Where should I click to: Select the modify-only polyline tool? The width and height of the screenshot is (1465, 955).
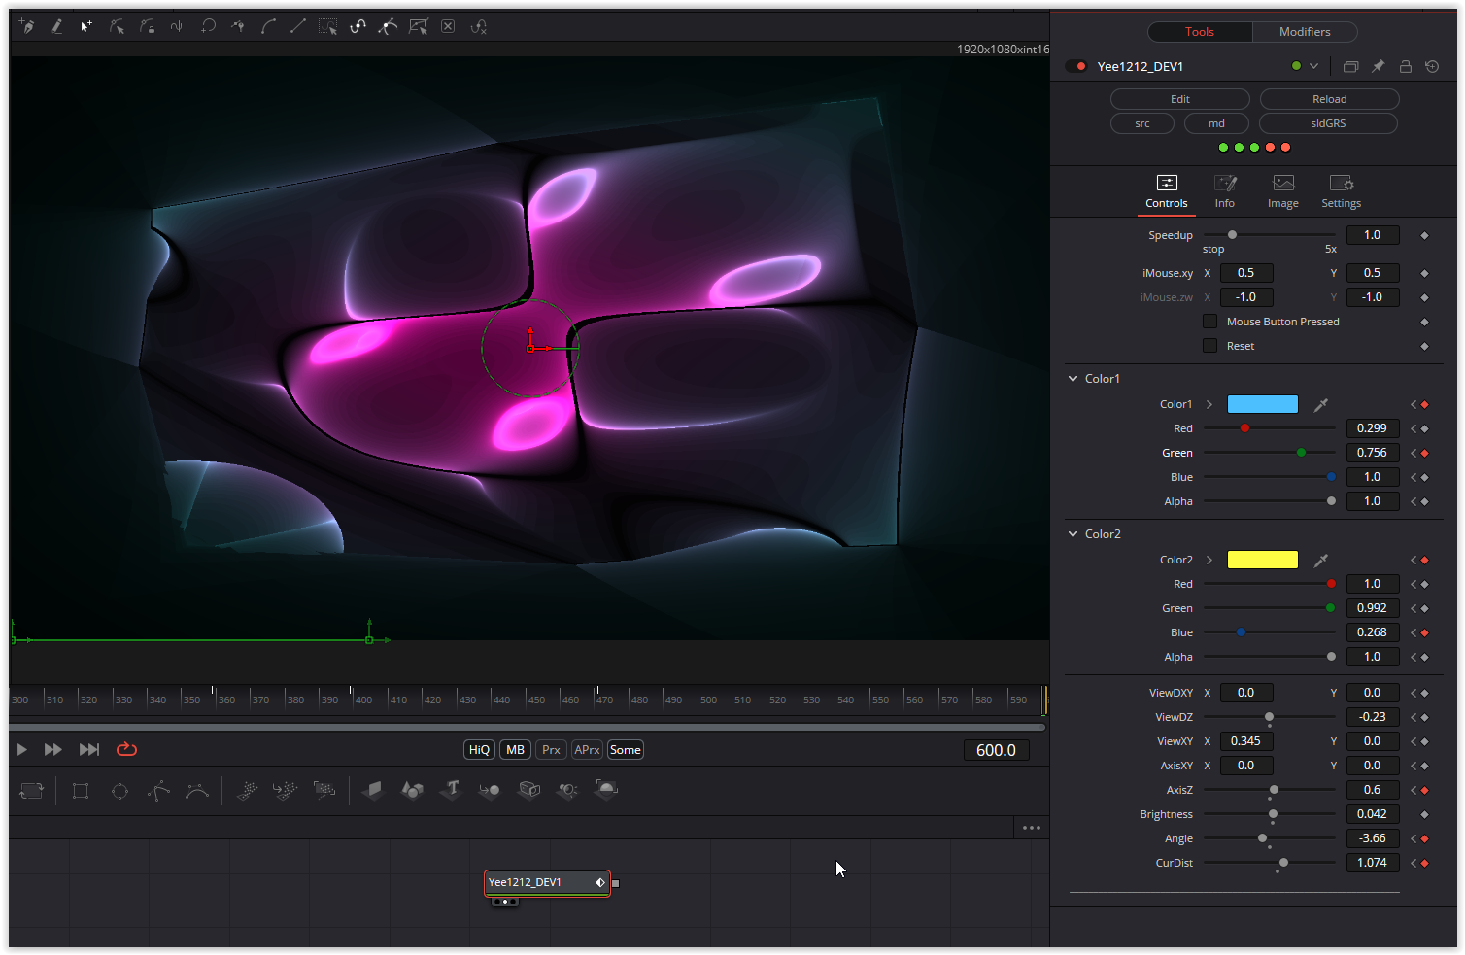118,27
